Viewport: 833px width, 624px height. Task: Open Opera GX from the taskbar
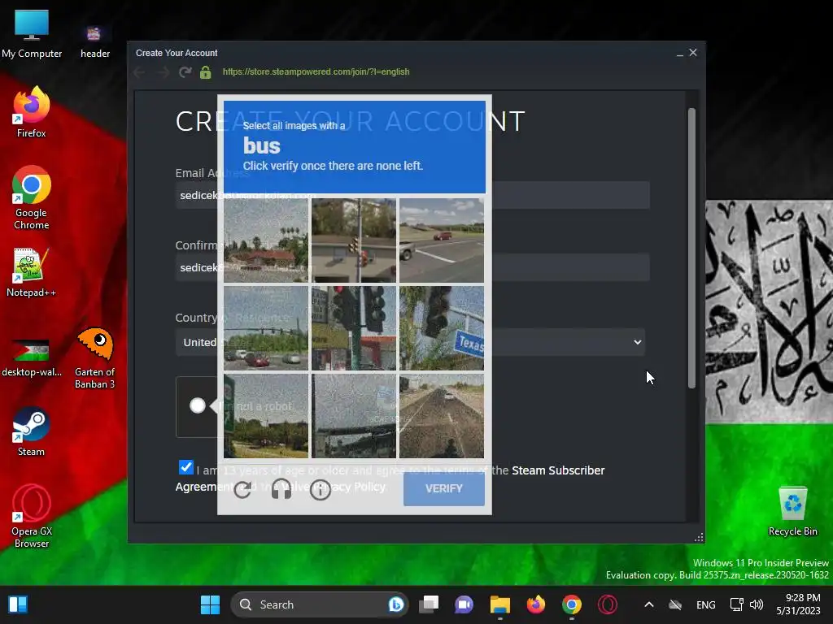coord(607,604)
